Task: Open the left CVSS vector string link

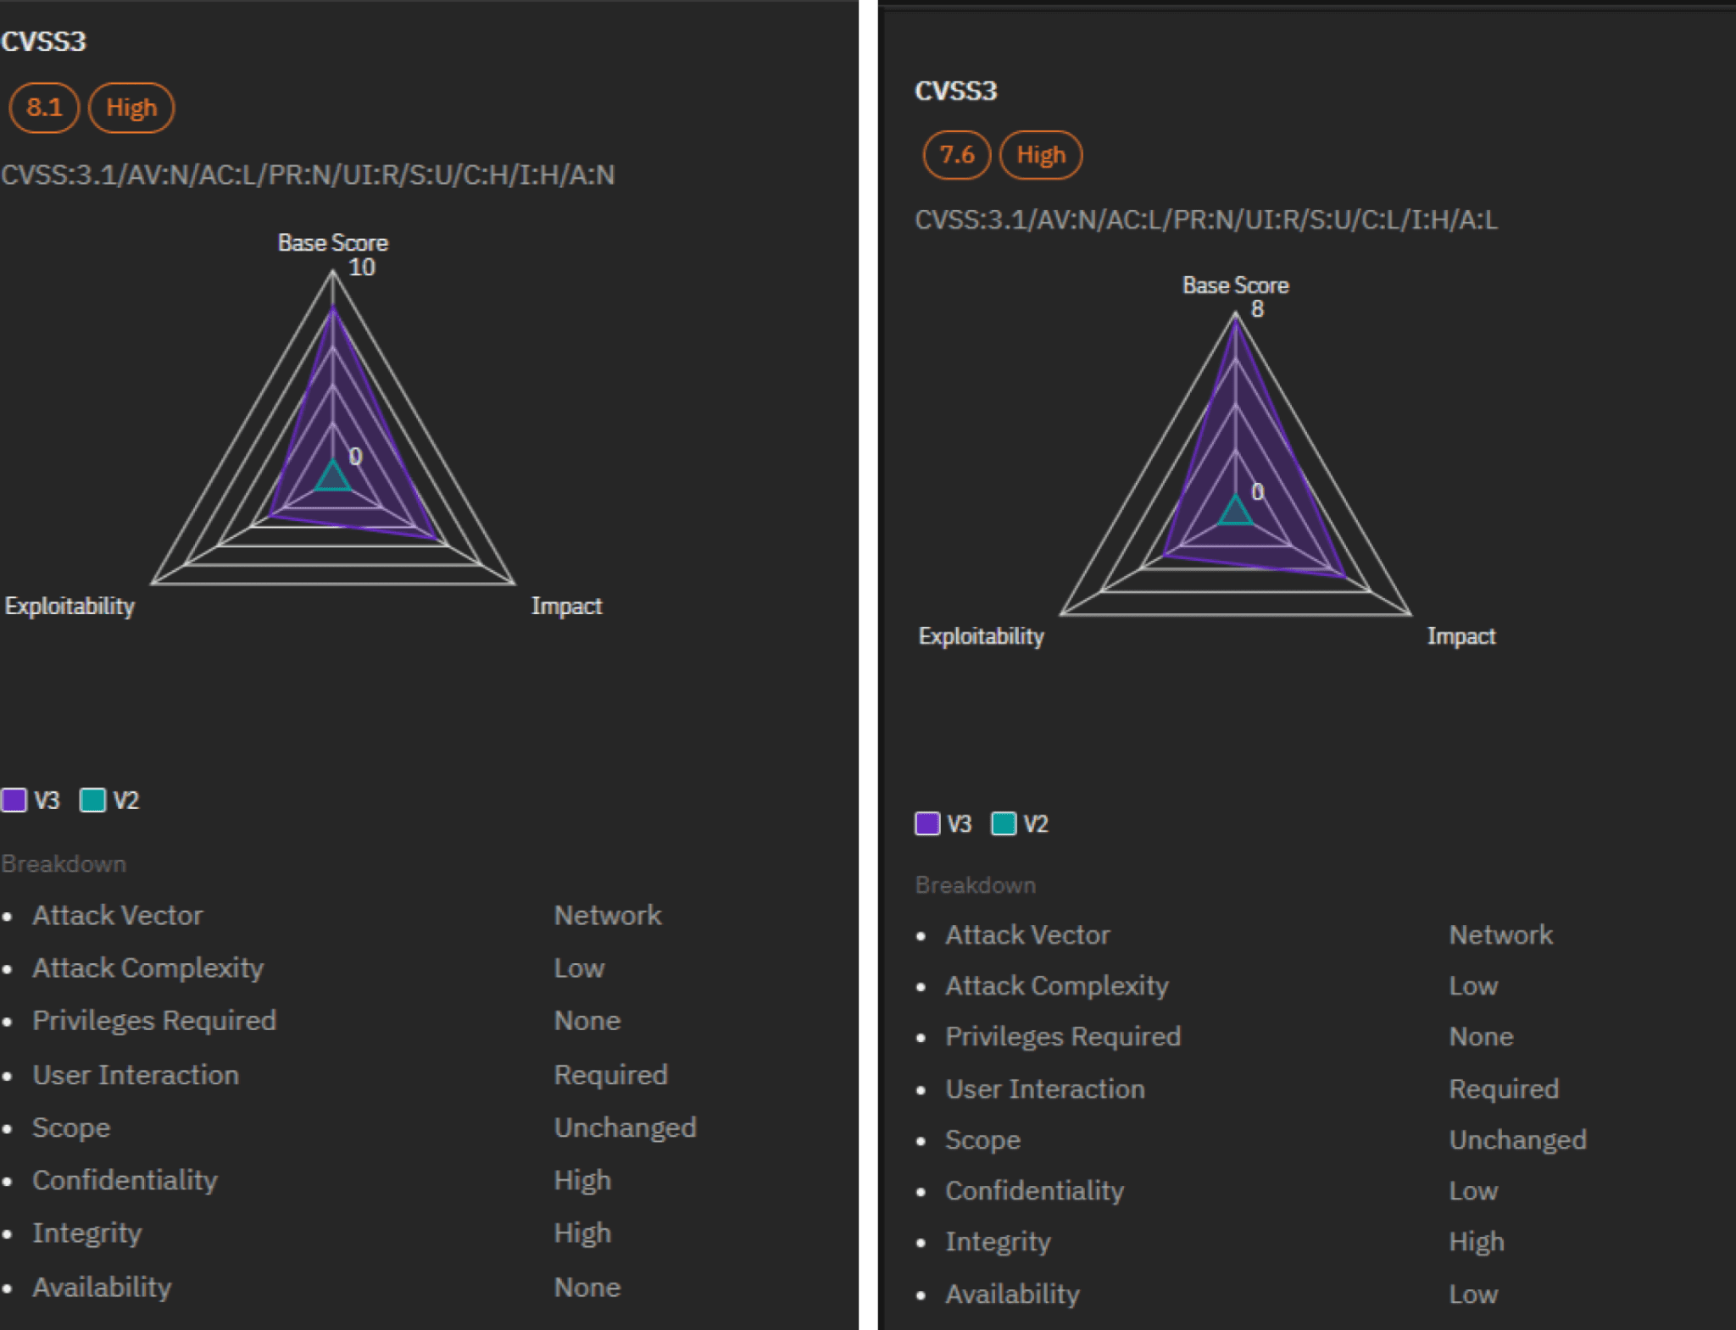Action: (x=308, y=175)
